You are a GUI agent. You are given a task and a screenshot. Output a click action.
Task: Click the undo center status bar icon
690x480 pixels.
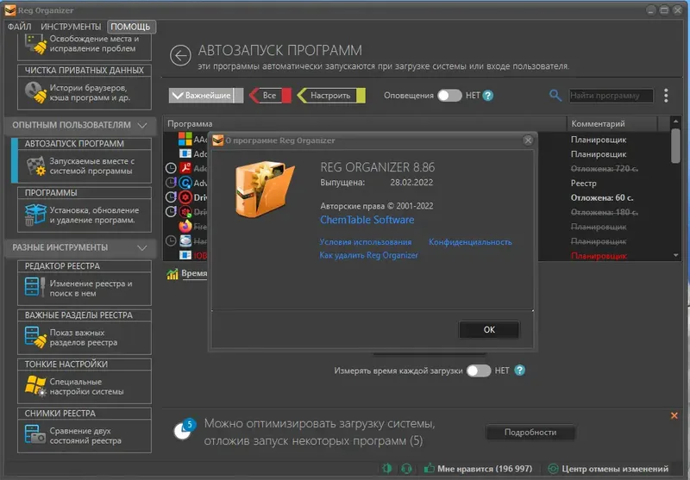point(553,469)
